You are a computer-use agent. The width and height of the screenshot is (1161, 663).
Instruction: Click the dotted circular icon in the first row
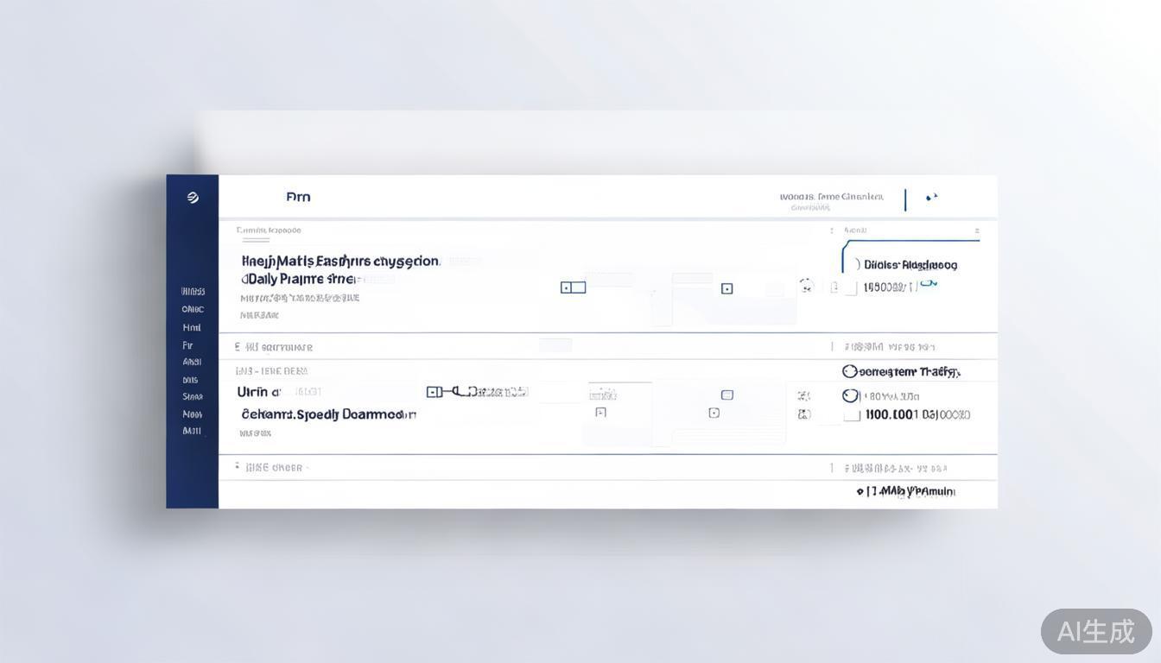coord(806,286)
